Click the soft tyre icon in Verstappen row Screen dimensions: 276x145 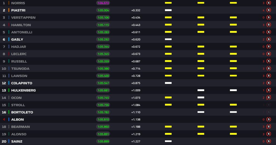(268, 18)
